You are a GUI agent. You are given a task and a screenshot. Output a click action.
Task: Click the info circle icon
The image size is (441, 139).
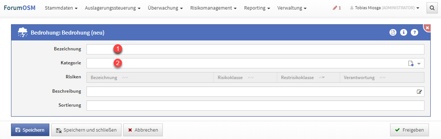(403, 32)
